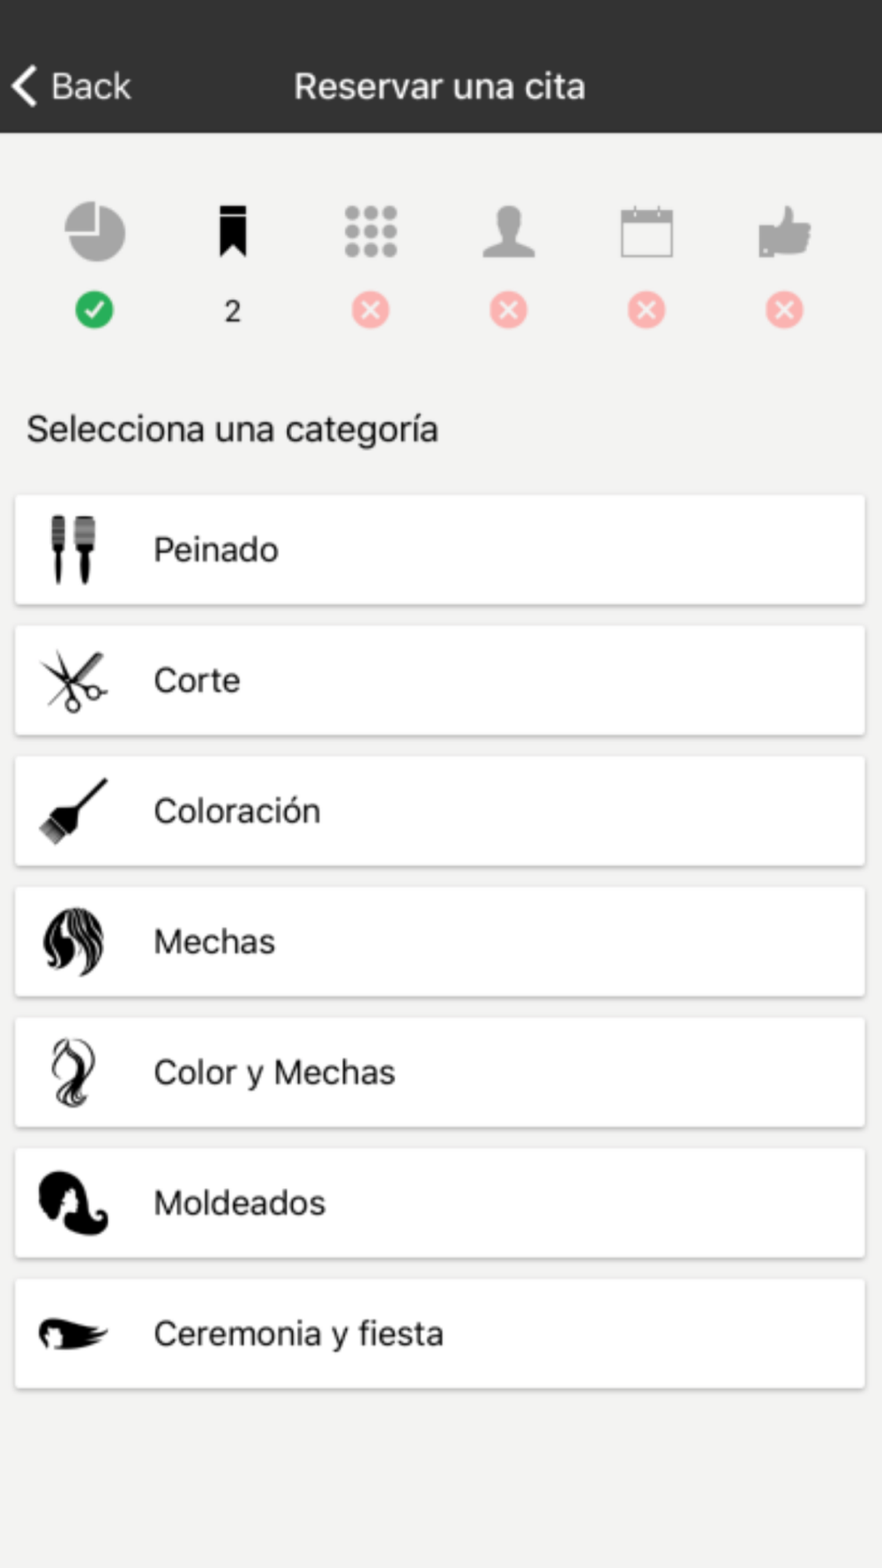Open the calendar date step icon
Viewport: 882px width, 1568px height.
pyautogui.click(x=647, y=232)
